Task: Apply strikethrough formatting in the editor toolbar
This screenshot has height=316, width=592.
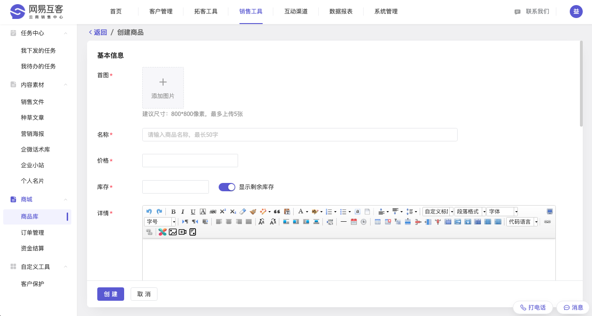Action: [x=213, y=212]
